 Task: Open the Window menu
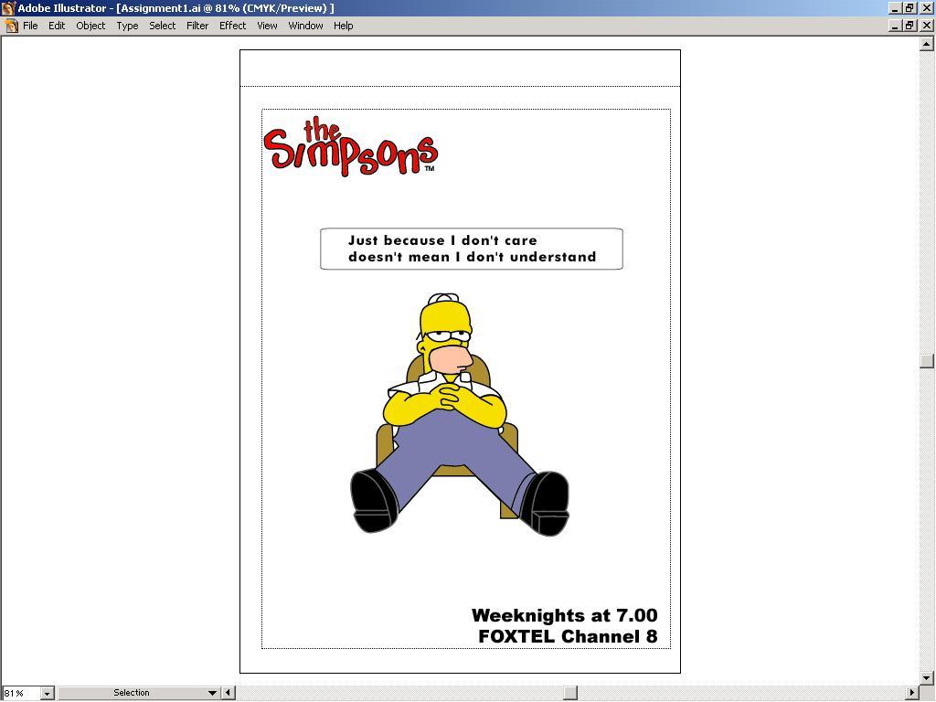(x=305, y=26)
